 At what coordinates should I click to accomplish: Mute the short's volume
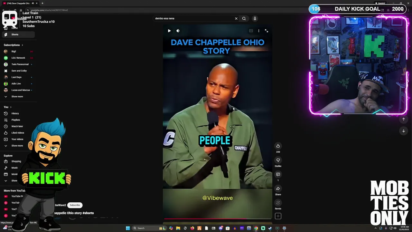[x=178, y=31]
